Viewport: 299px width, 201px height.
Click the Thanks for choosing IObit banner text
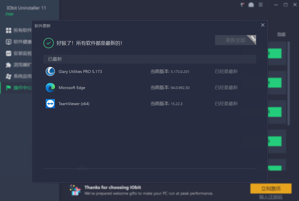pyautogui.click(x=113, y=188)
